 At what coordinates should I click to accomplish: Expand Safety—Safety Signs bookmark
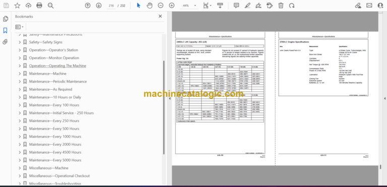(20, 42)
